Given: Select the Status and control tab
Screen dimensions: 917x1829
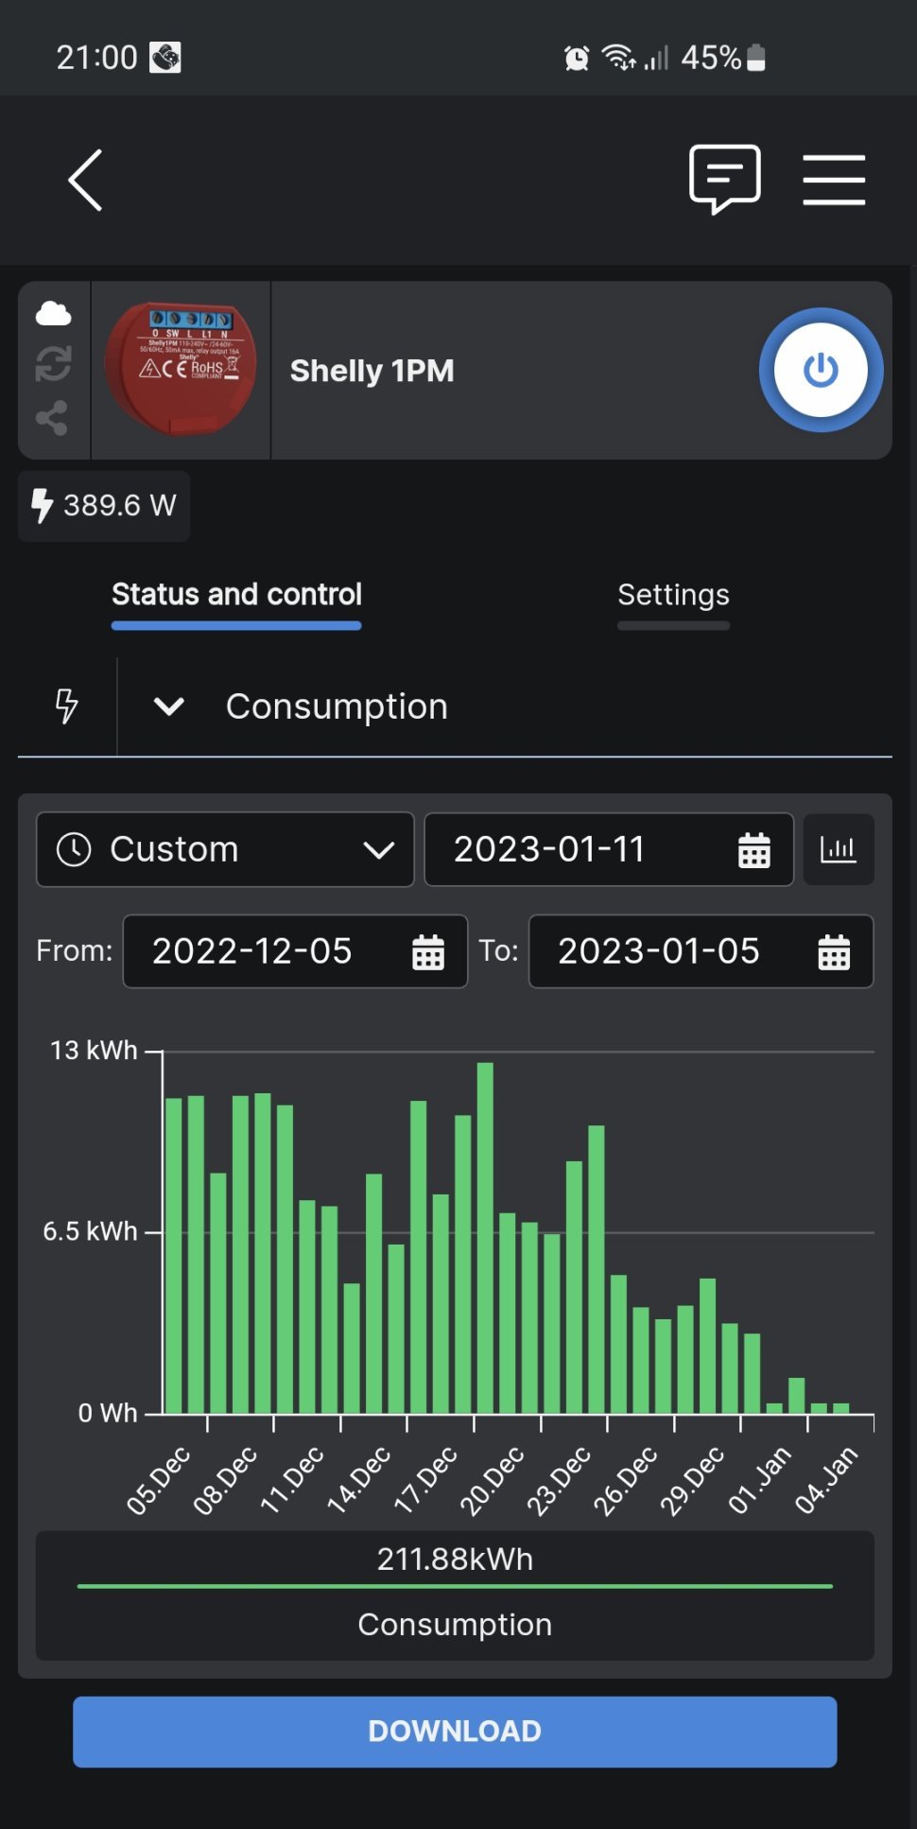Looking at the screenshot, I should tap(236, 595).
